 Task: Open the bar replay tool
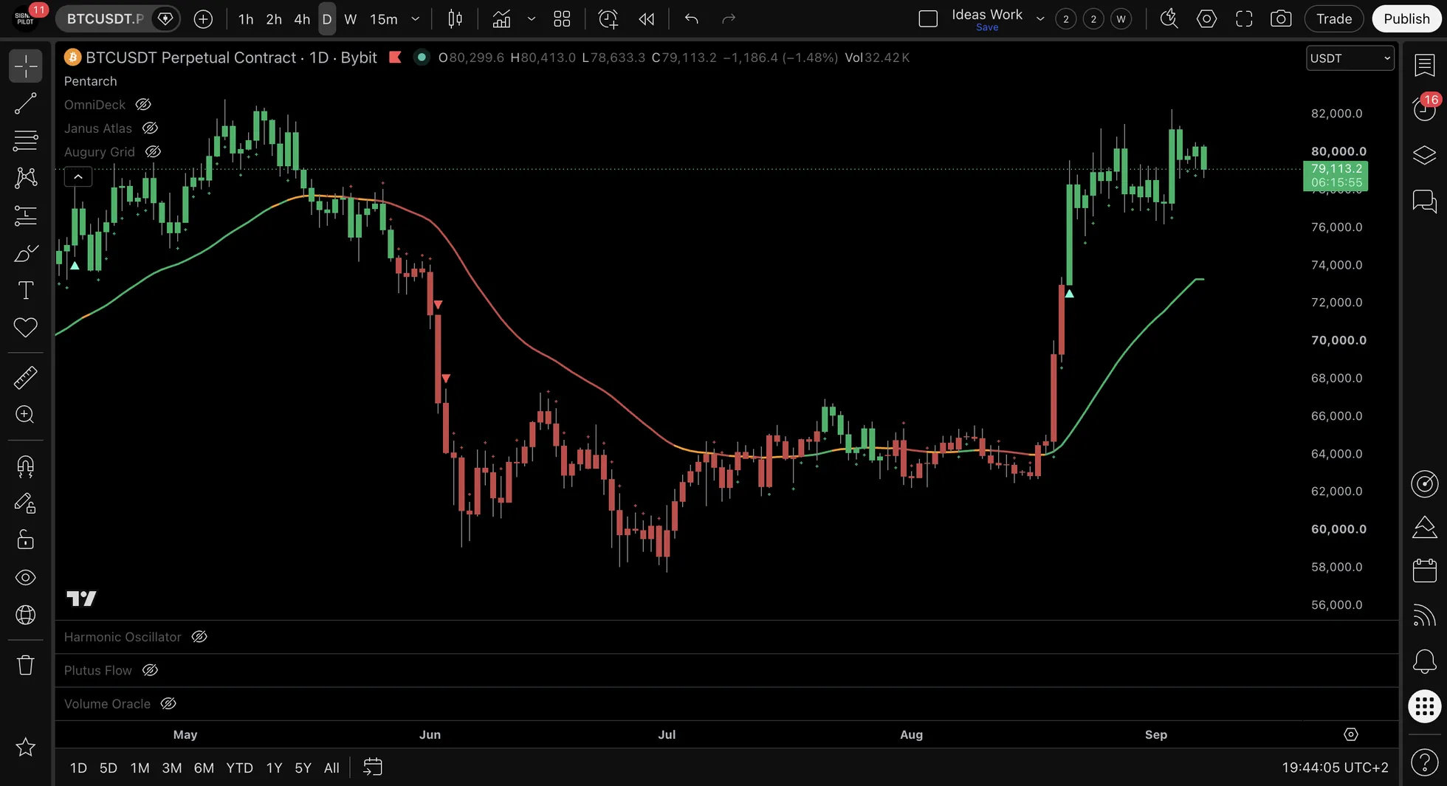pyautogui.click(x=647, y=19)
